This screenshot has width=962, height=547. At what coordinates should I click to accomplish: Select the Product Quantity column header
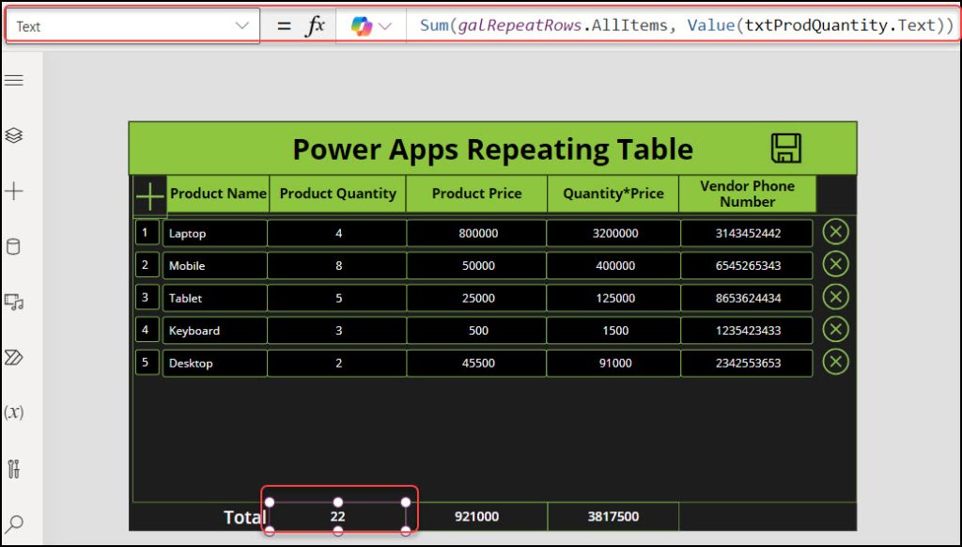click(x=337, y=194)
